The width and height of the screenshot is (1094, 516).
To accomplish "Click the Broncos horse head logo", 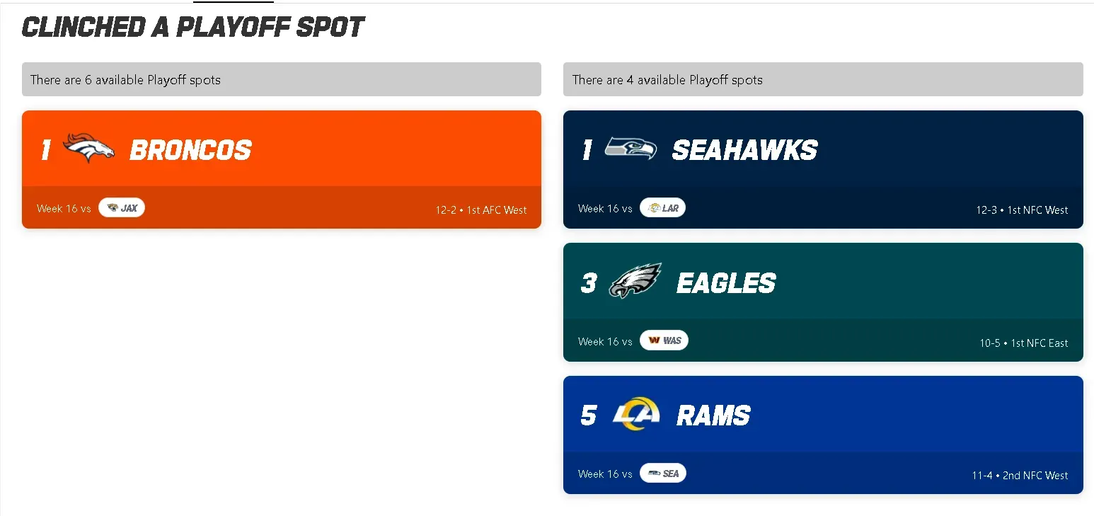I will click(x=88, y=148).
